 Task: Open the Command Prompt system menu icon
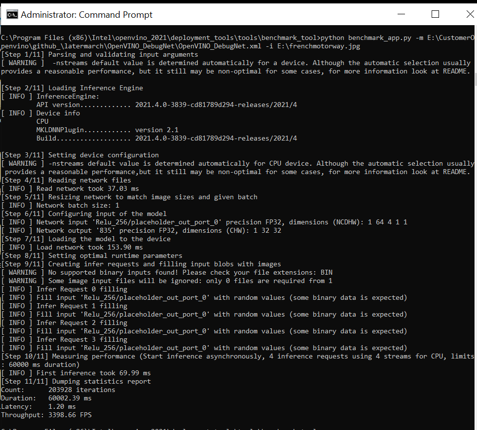pos(12,14)
